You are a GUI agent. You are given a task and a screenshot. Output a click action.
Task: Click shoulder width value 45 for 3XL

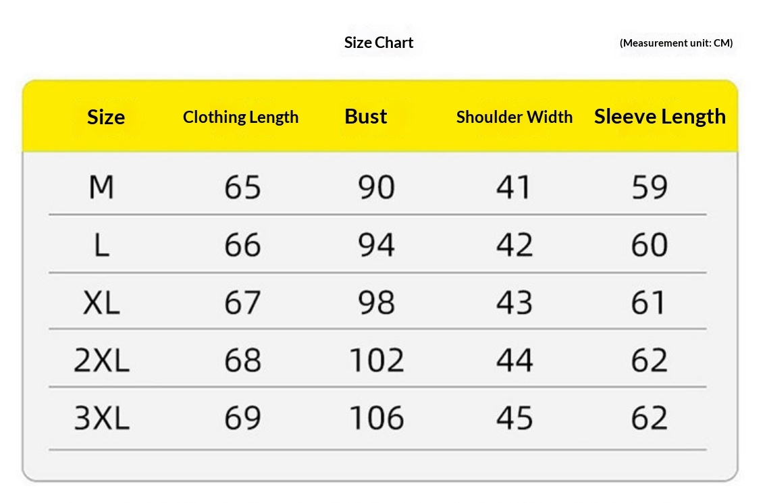coord(515,418)
